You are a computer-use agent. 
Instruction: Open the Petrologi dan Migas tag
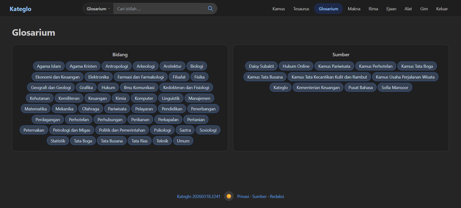tap(72, 130)
